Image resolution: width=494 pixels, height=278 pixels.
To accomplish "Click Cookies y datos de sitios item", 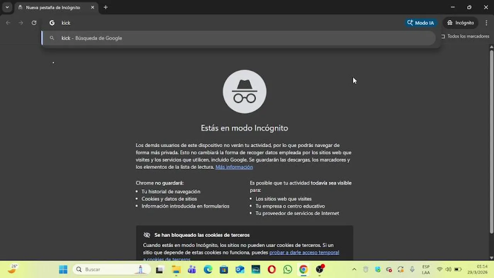I will 169,199.
